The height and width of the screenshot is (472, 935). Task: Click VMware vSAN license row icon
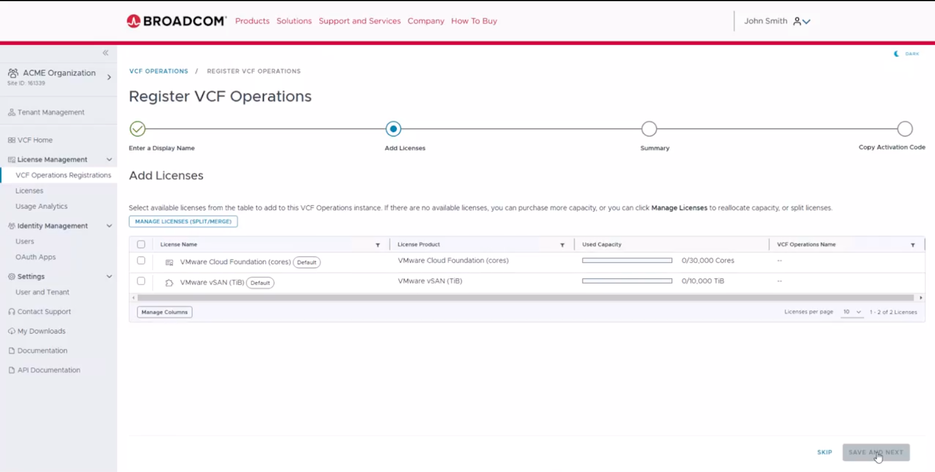click(x=169, y=283)
